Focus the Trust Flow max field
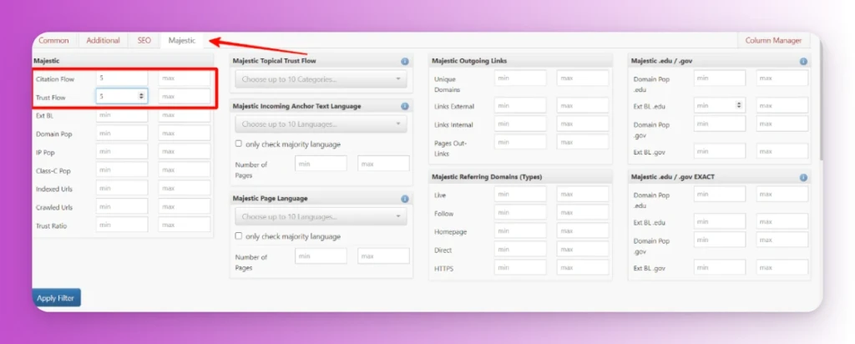 [185, 97]
